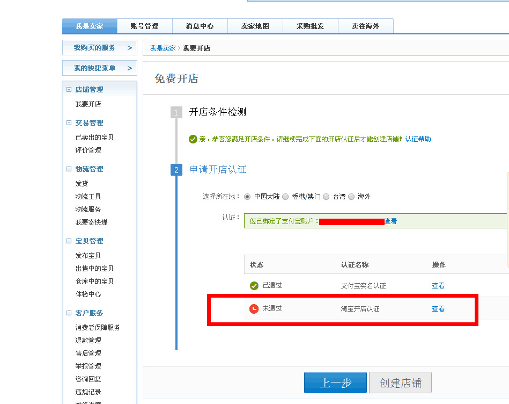Collapse the 店铺管理 sidebar section
Screen dimensions: 509x404
[69, 89]
